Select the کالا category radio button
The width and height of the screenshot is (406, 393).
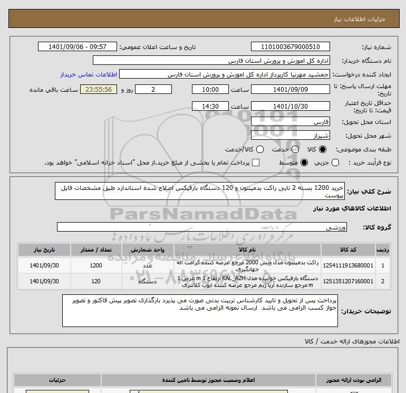click(x=323, y=149)
